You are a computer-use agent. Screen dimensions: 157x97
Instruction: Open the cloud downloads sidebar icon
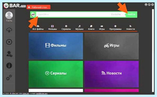[x=9, y=30]
